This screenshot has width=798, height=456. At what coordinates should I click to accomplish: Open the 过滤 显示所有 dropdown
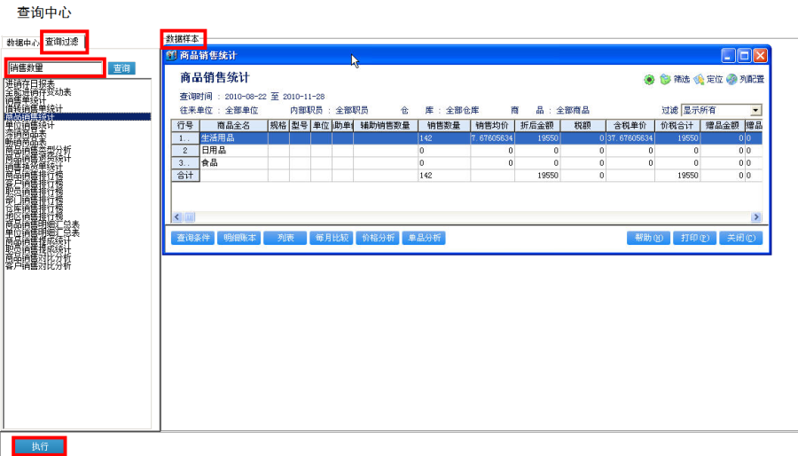point(755,111)
